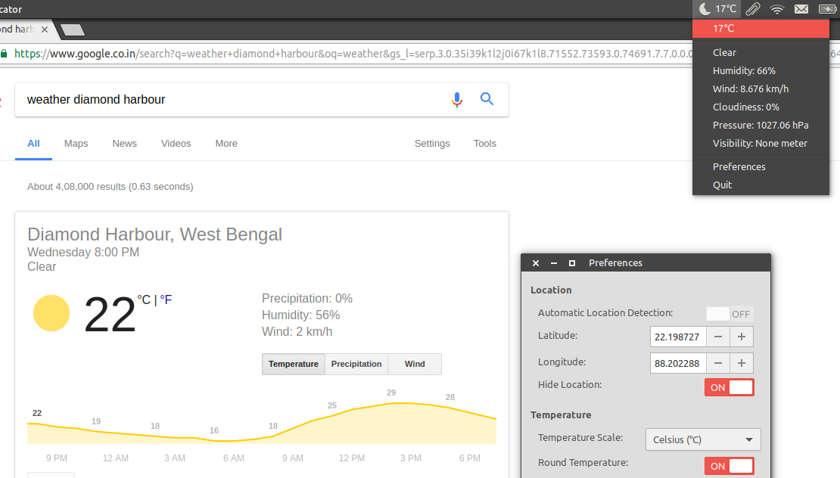Switch temperature units to °F
840x478 pixels.
166,300
